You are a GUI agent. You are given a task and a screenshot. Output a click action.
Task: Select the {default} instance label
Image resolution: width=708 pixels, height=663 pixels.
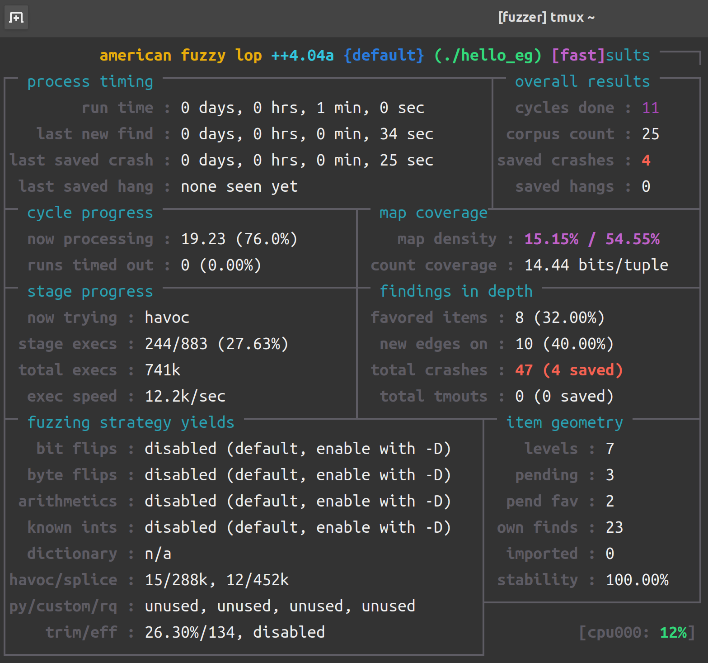[384, 55]
